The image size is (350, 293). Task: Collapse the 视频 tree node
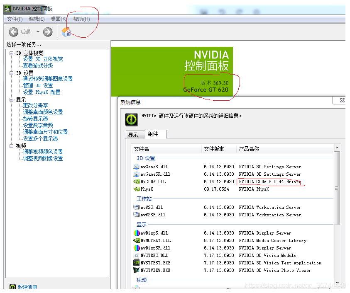11,146
